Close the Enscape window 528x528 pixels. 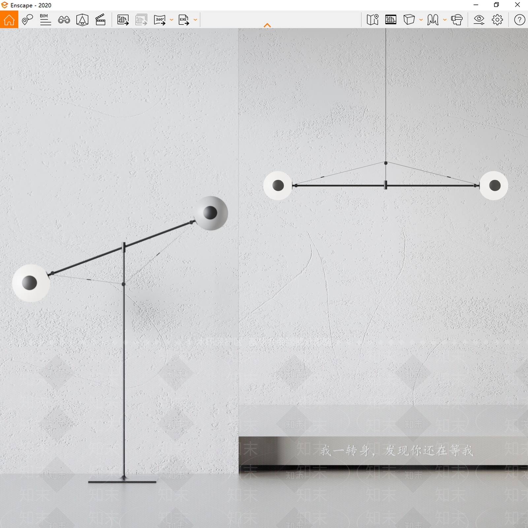(x=517, y=5)
